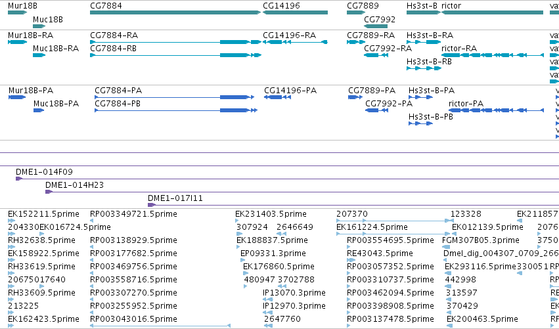The height and width of the screenshot is (329, 559).
Task: Click the Mur18B-PA protein label
Action: [x=31, y=91]
